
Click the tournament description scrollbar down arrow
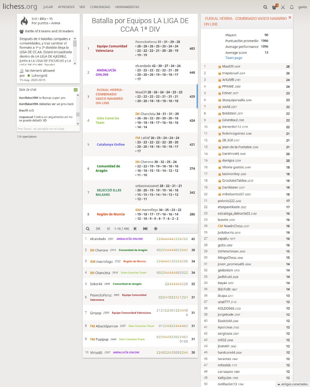(75, 64)
